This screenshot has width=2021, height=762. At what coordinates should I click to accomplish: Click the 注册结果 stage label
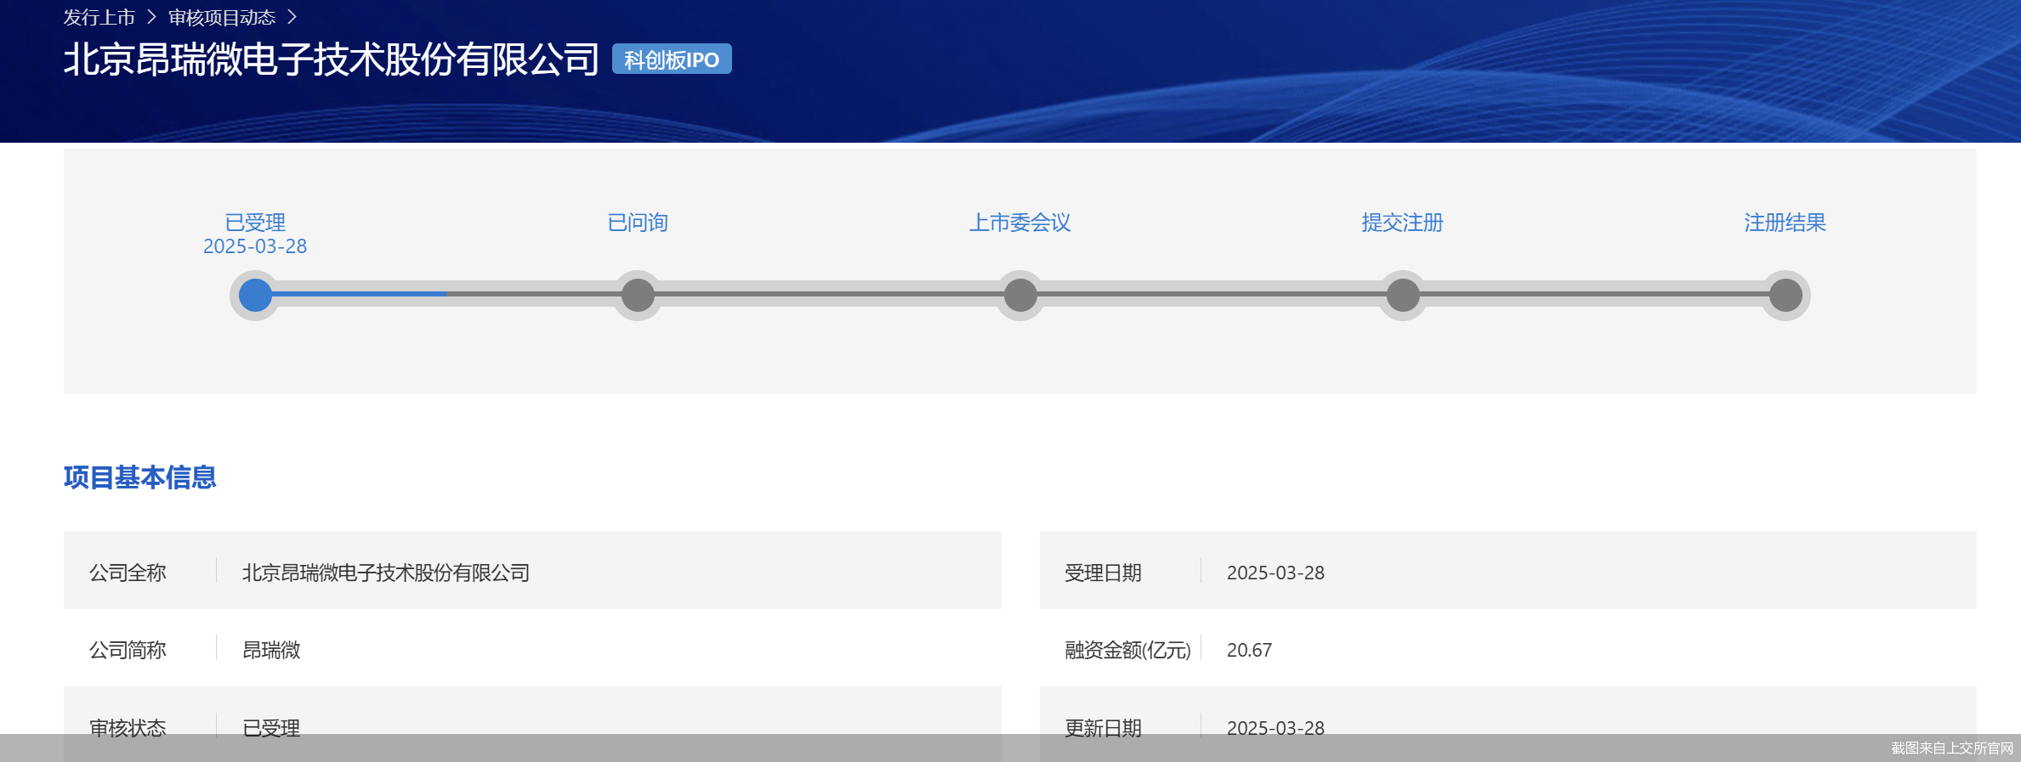tap(1785, 223)
